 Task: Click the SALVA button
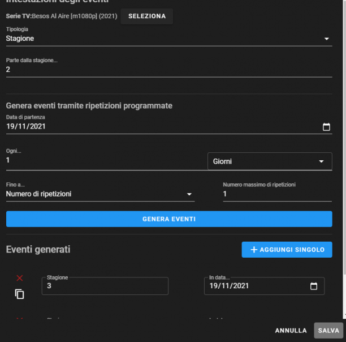pyautogui.click(x=328, y=331)
